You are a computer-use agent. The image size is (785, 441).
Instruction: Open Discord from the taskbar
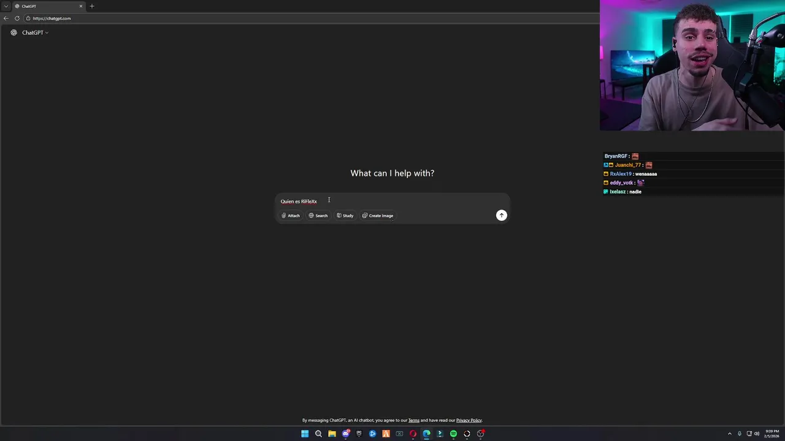click(x=346, y=434)
